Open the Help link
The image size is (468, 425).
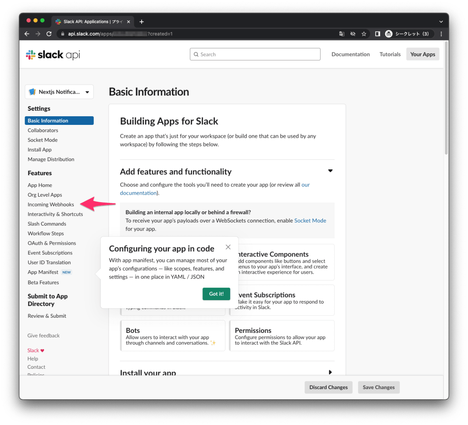[33, 359]
